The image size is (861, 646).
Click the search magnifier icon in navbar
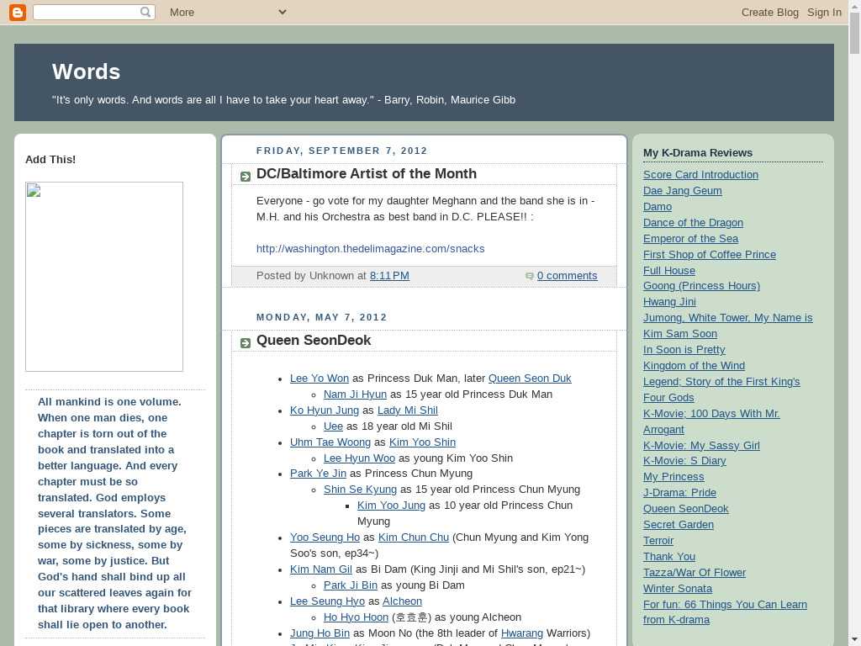[x=145, y=12]
